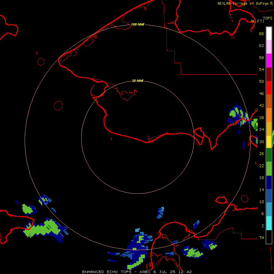Image resolution: width=274 pixels, height=274 pixels.
Task: Click legend value '10'
Action: (x=262, y=202)
